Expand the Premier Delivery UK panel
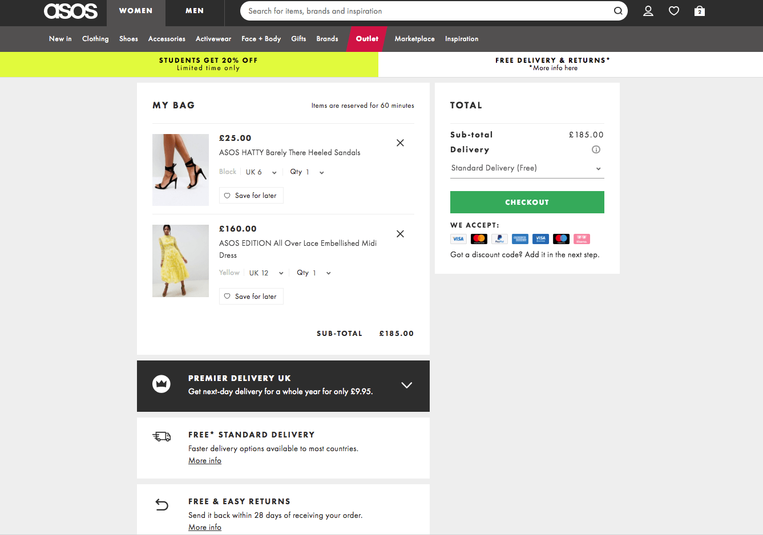Image resolution: width=763 pixels, height=535 pixels. 406,385
